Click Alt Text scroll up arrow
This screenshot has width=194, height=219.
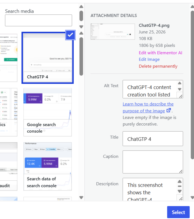tap(180, 83)
